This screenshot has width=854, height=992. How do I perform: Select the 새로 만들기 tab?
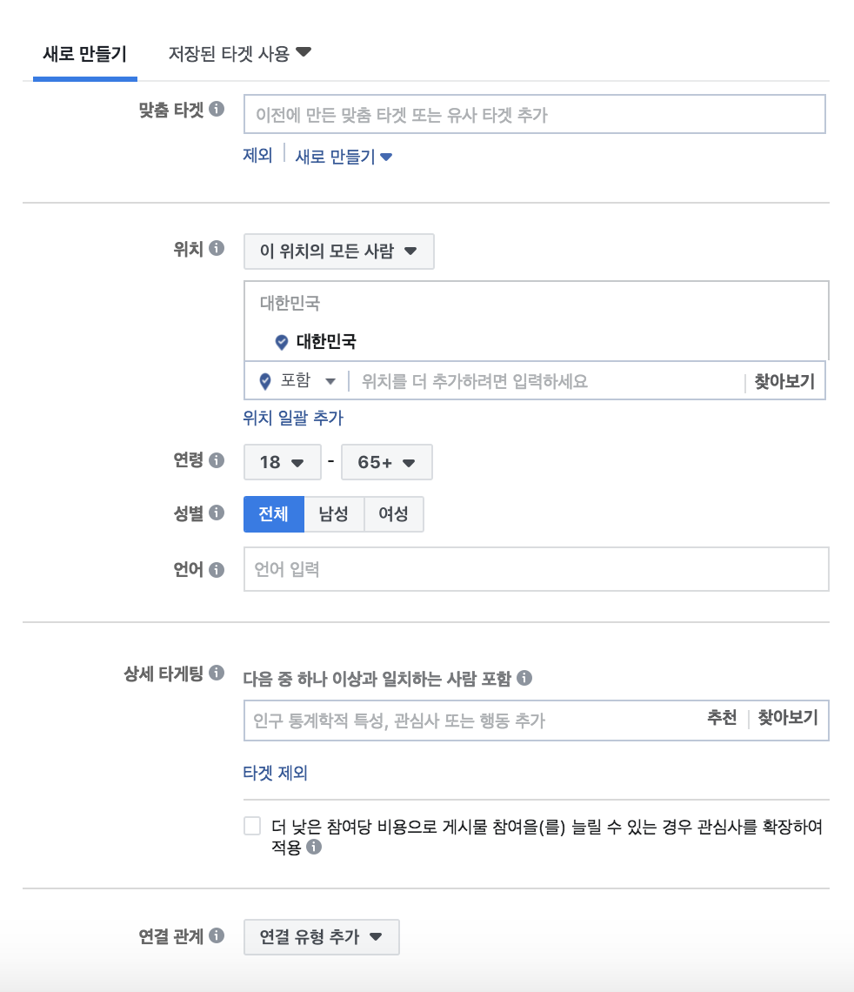(x=84, y=53)
